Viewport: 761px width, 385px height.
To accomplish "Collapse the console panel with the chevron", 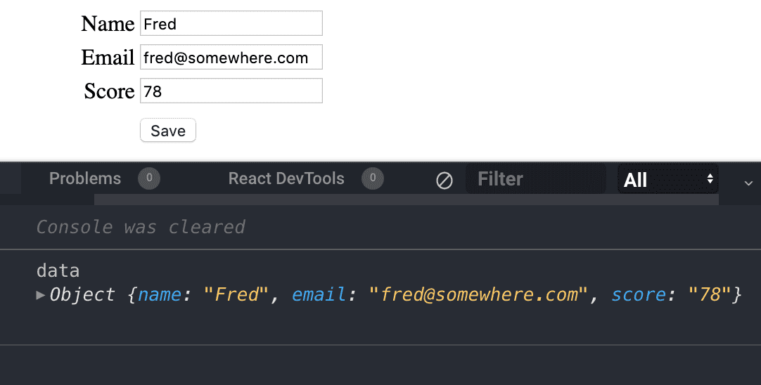I will [748, 183].
